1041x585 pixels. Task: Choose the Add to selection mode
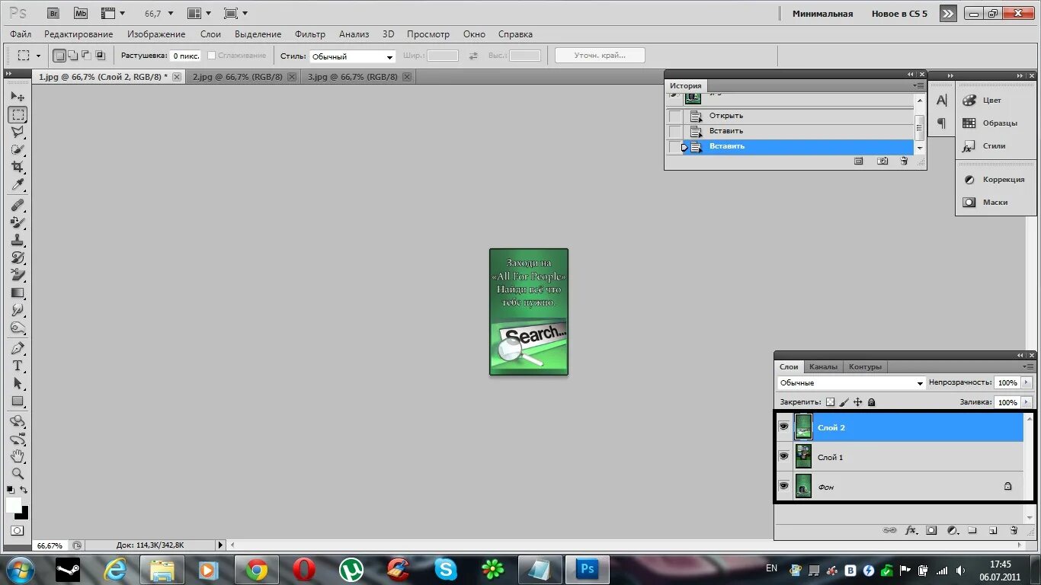[72, 56]
